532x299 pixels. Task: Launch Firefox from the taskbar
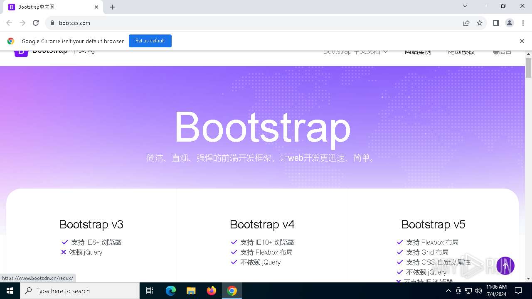point(212,291)
